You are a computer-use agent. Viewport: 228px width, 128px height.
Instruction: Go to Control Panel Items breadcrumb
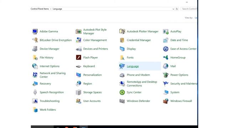(40, 9)
